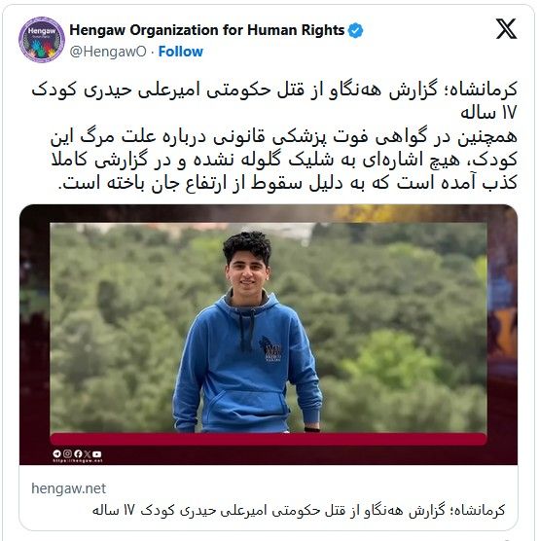Click the https://hengaw.net watermark on image
539x541 pixels.
tap(78, 461)
